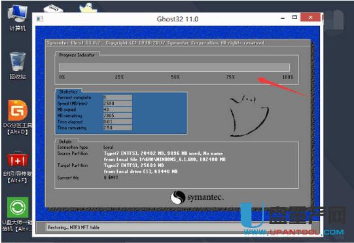The width and height of the screenshot is (354, 243).
Task: Minimize the Ghost32 11.0 window
Action: (x=283, y=18)
